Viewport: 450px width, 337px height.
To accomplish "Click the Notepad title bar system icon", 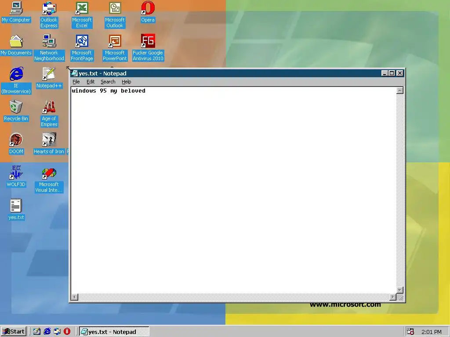I will coord(75,73).
